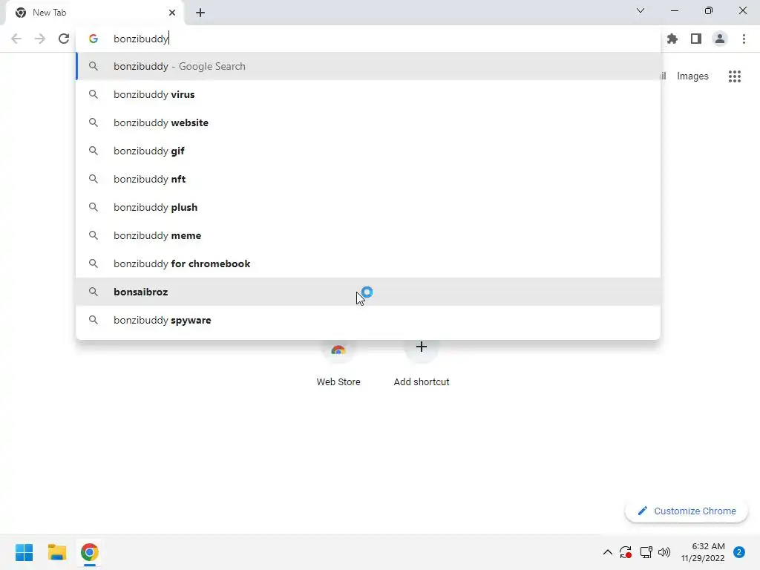Close the New Tab tab
Image resolution: width=760 pixels, height=570 pixels.
(x=172, y=13)
